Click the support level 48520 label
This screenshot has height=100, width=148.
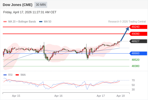pos(135,60)
